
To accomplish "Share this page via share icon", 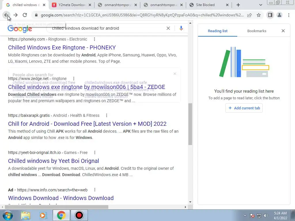I will [249, 15].
